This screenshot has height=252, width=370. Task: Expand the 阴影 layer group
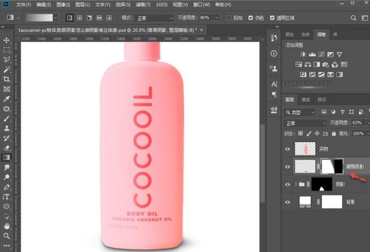[296, 184]
